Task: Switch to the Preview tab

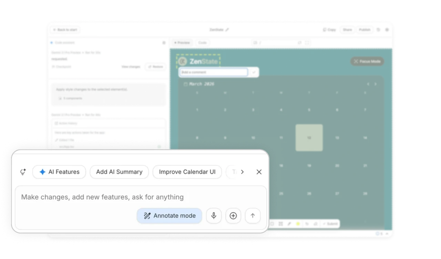Action: 182,43
